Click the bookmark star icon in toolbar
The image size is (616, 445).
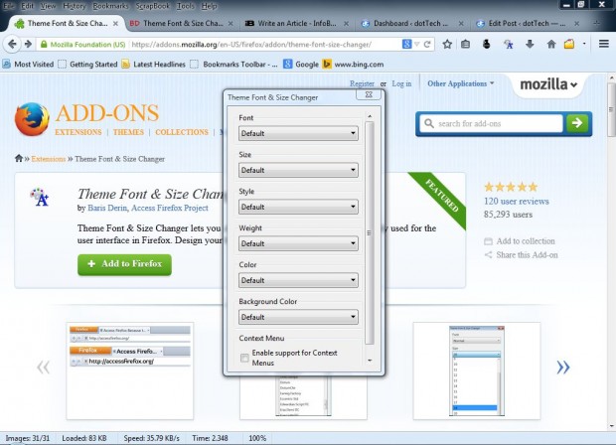(447, 44)
